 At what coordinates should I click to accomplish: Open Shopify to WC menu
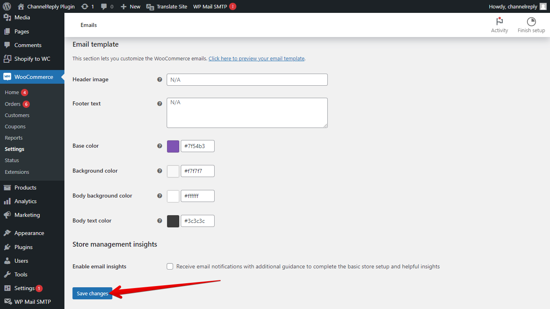(x=32, y=59)
